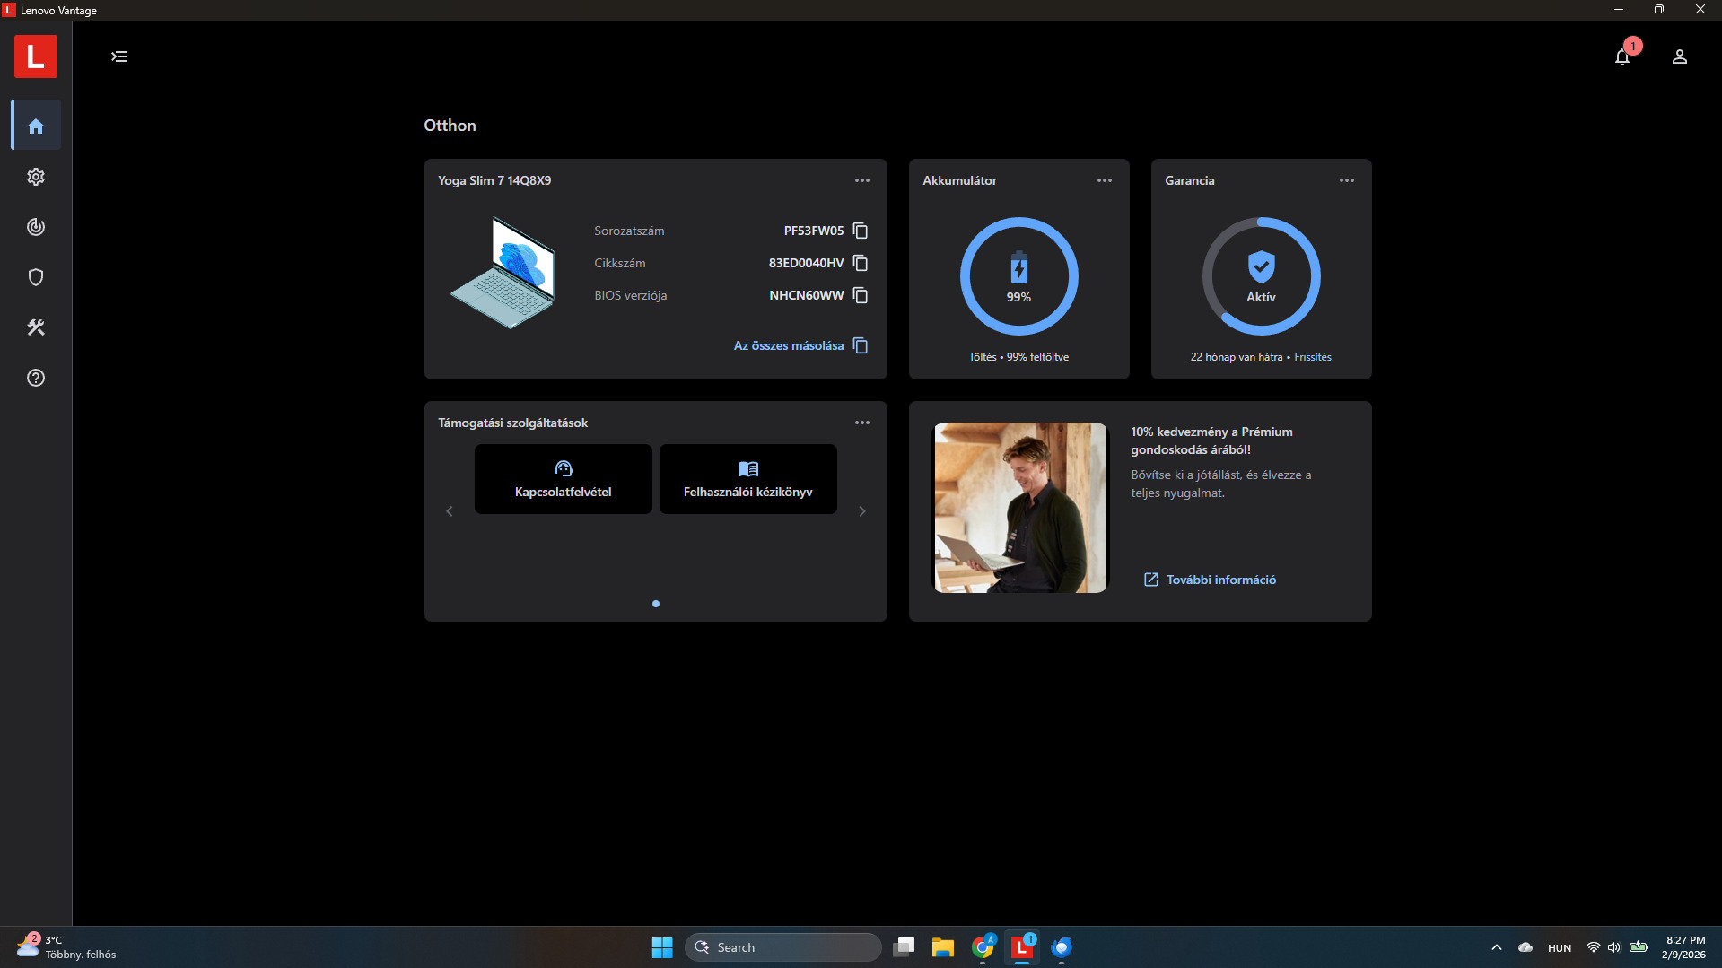Open the notifications bell
The height and width of the screenshot is (968, 1722).
pyautogui.click(x=1622, y=57)
